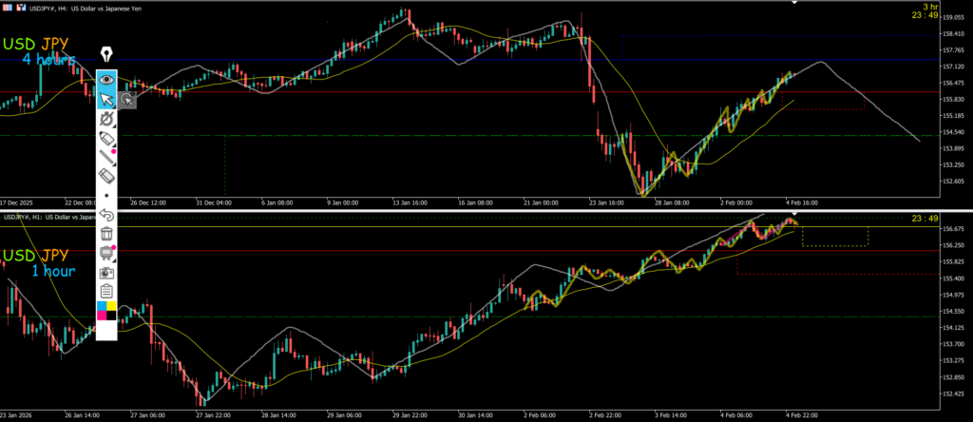
Task: Click the whiteboard screen icon with pink dot
Action: (106, 253)
